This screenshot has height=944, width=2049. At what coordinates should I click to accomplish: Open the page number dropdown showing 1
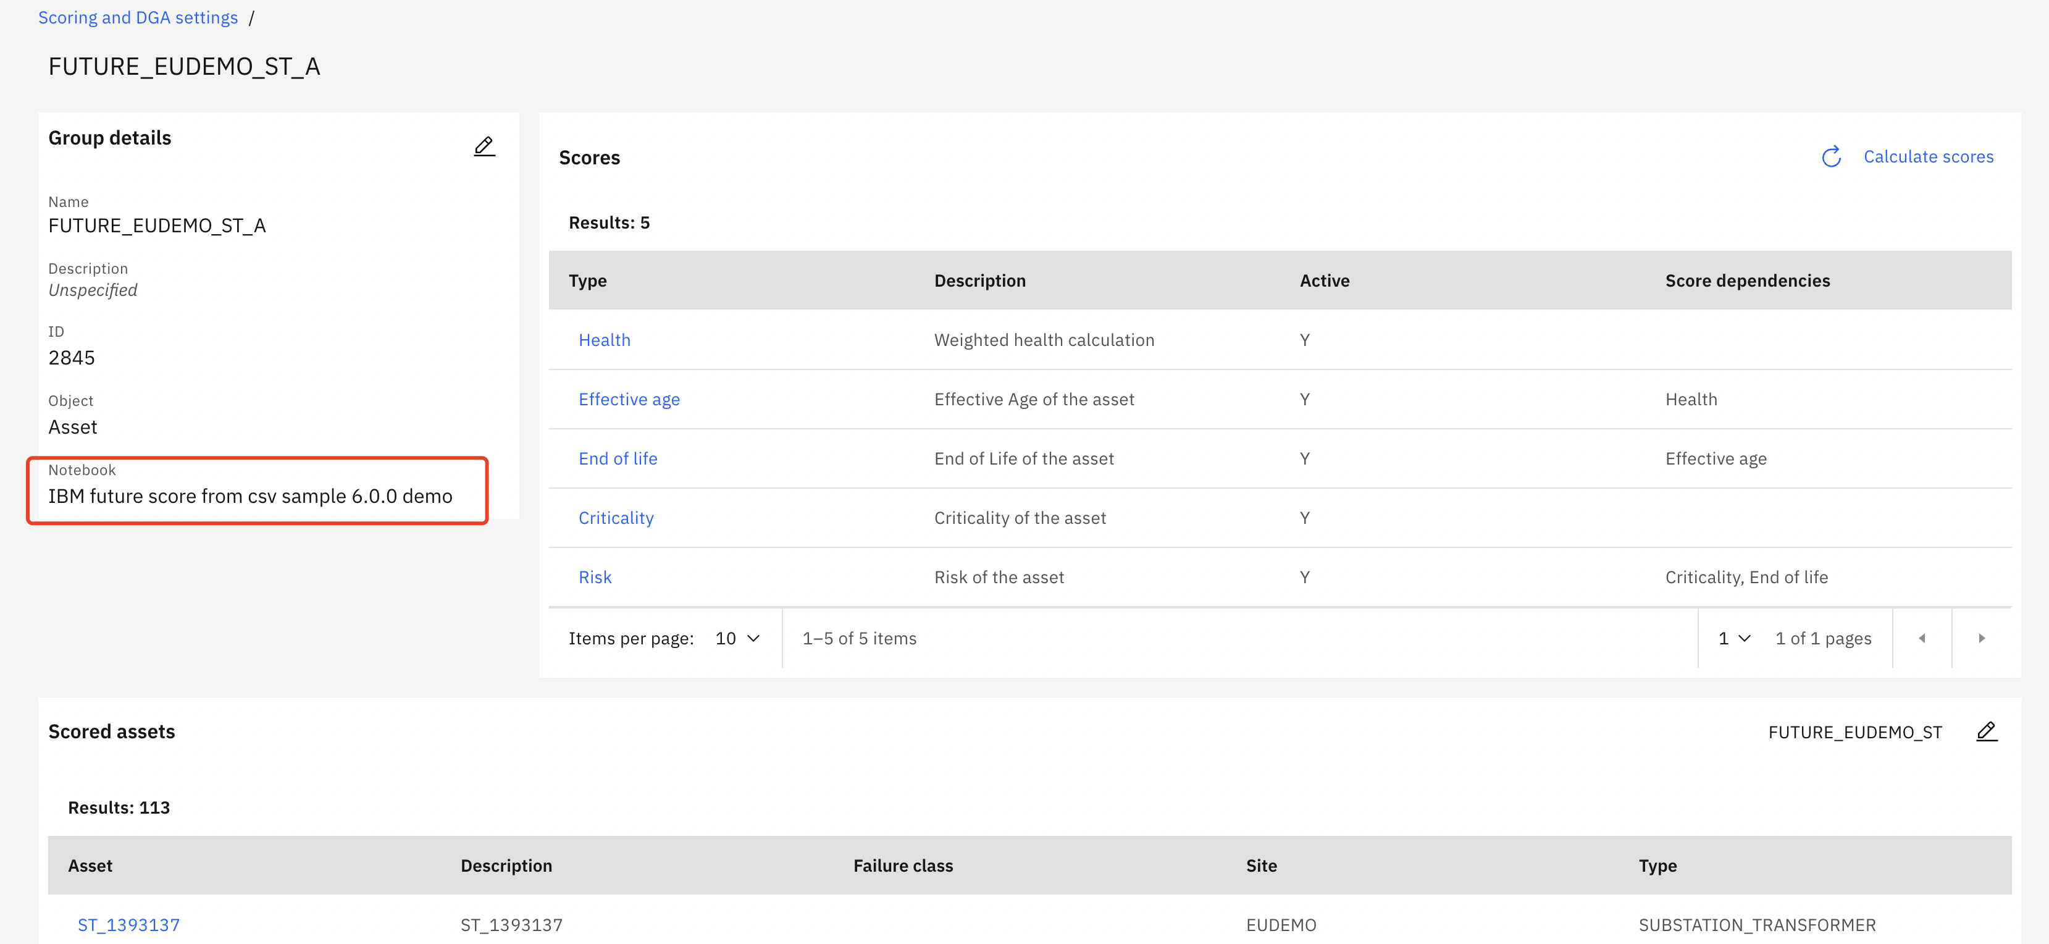(1734, 638)
